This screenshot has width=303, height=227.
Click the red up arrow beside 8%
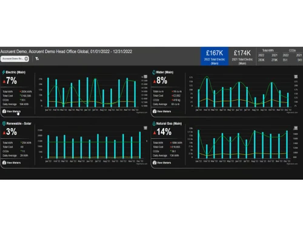pos(155,82)
